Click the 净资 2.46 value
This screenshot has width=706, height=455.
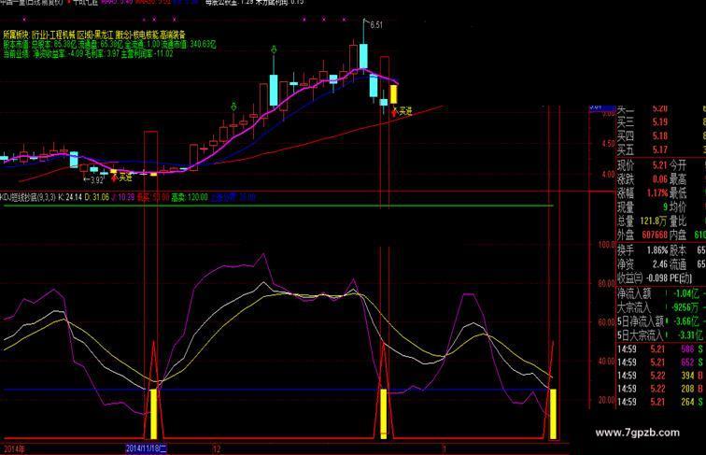pos(659,264)
